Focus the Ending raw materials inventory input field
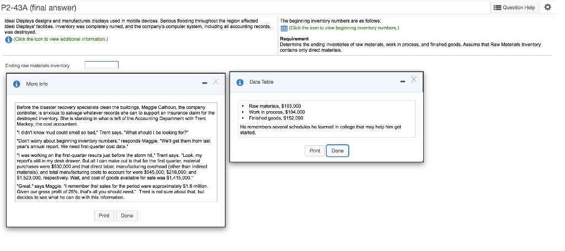The height and width of the screenshot is (251, 565). click(102, 65)
